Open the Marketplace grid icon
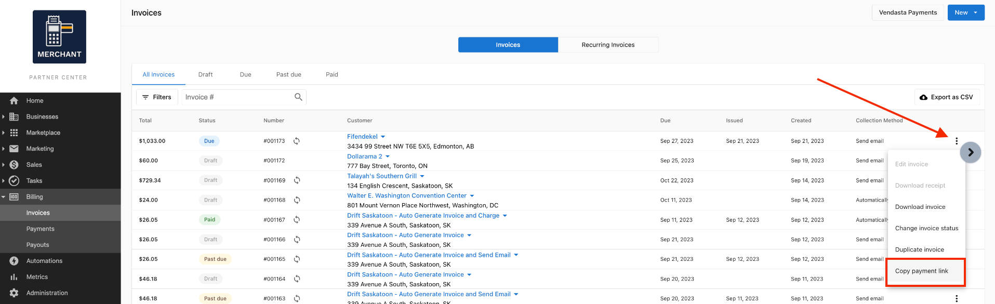The width and height of the screenshot is (995, 304). (14, 133)
